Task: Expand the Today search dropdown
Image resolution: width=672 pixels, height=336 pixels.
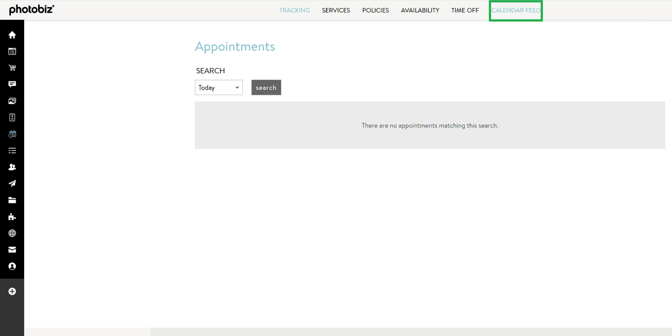Action: point(219,88)
